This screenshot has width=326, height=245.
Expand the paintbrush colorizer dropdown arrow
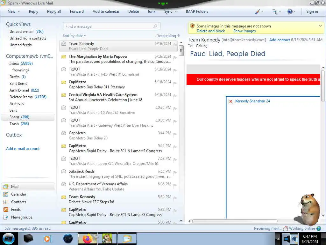(x=262, y=12)
